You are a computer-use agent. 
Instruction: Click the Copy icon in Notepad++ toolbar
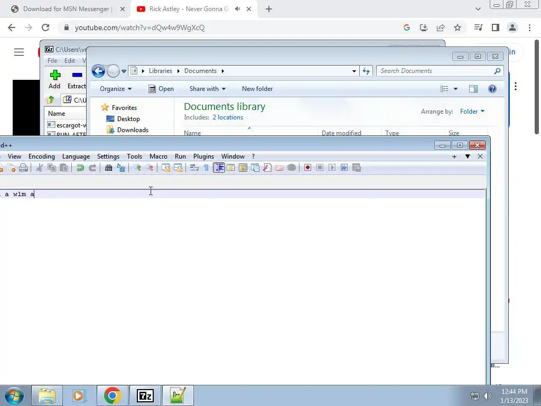point(52,168)
